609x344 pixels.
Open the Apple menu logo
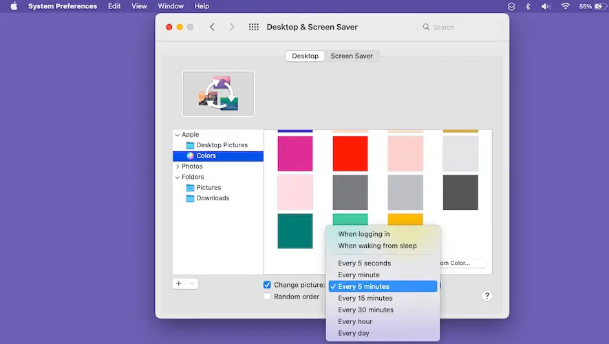coord(13,6)
